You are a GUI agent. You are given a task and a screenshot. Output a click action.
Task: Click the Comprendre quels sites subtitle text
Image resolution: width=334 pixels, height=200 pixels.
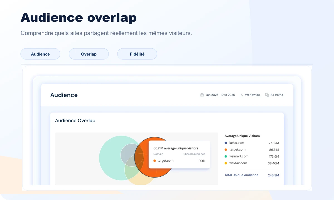click(106, 33)
